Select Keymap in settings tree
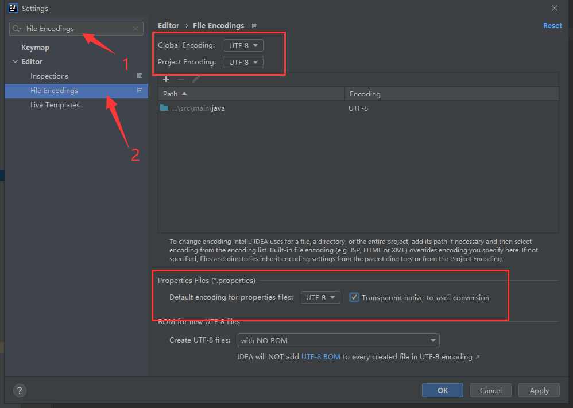This screenshot has width=573, height=408. [35, 48]
